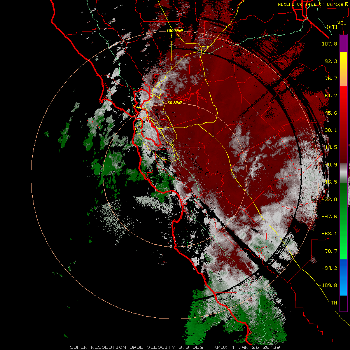Click the purple segment of the color bar

point(343,43)
